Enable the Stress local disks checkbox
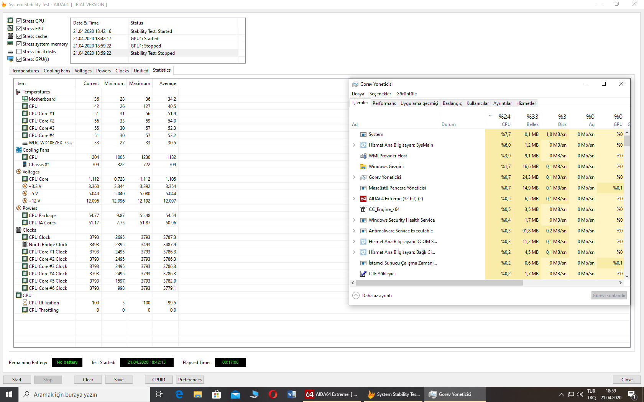644x402 pixels. 19,52
